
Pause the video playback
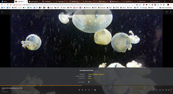click(85, 90)
